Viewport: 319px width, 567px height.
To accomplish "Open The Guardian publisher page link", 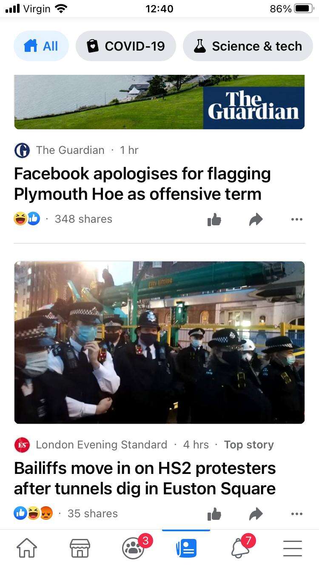I will pyautogui.click(x=70, y=150).
